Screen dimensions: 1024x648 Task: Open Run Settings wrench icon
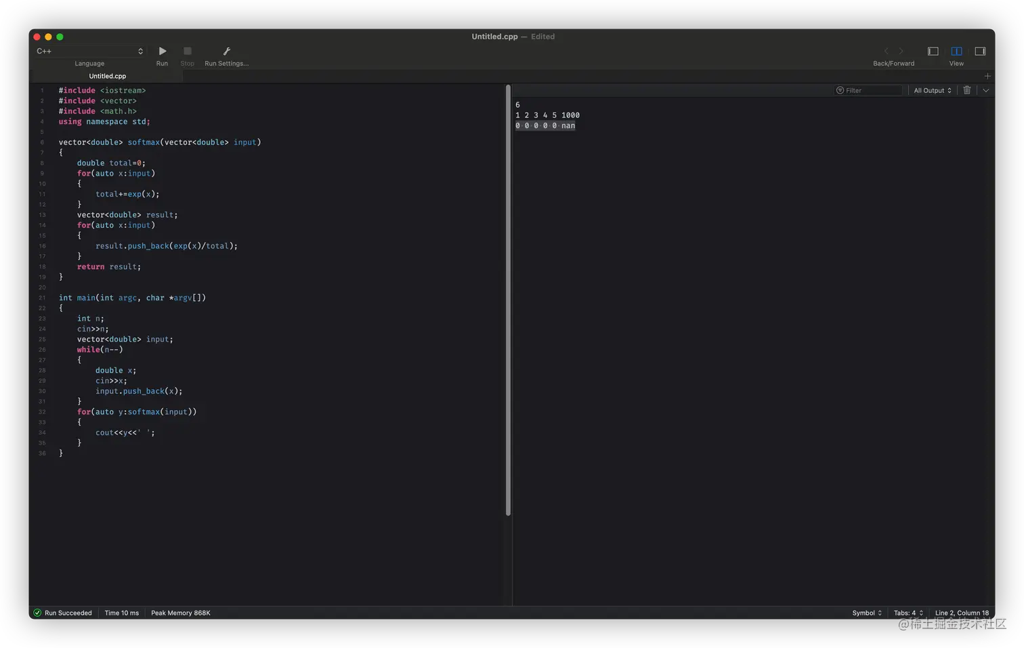pos(227,51)
